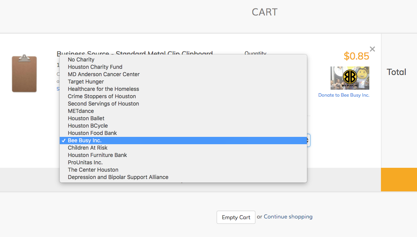Choose Houston Ballet from the list
The height and width of the screenshot is (237, 417).
pyautogui.click(x=183, y=118)
